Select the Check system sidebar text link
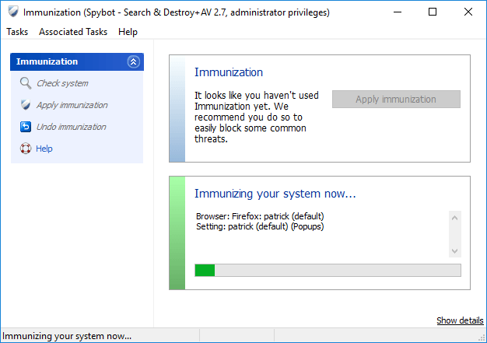487x343 pixels. (62, 83)
